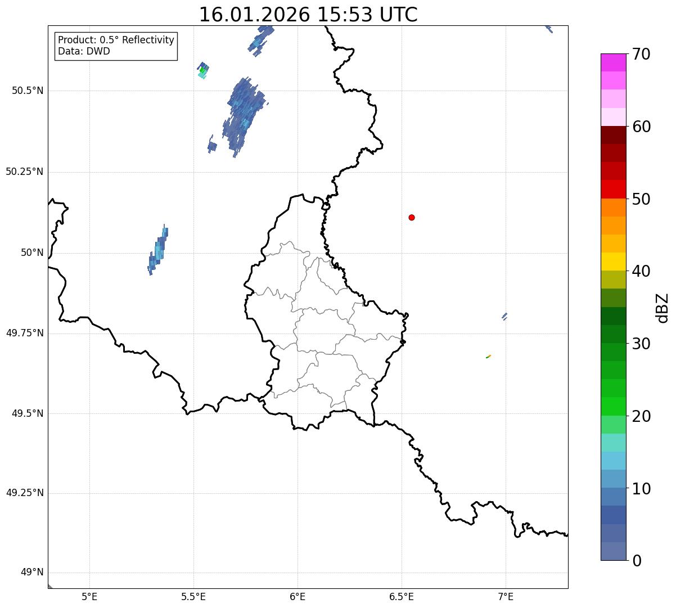Click the 50°N latitude label
This screenshot has width=676, height=608.
point(32,253)
